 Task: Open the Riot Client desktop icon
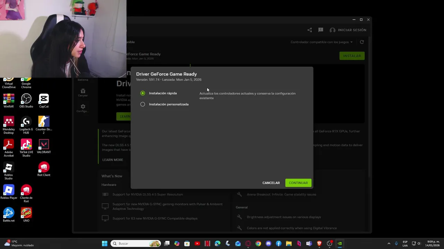[x=44, y=169]
